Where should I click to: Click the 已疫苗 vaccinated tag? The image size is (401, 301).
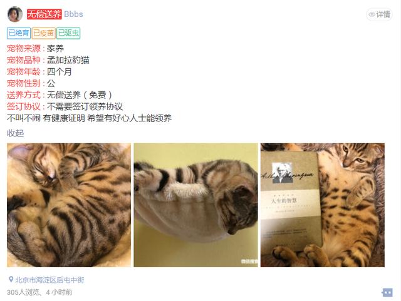tap(43, 33)
